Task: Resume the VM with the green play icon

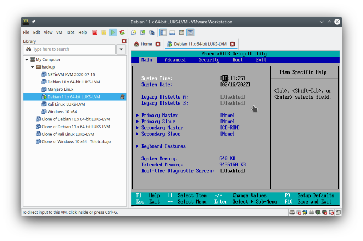Action: 113,32
